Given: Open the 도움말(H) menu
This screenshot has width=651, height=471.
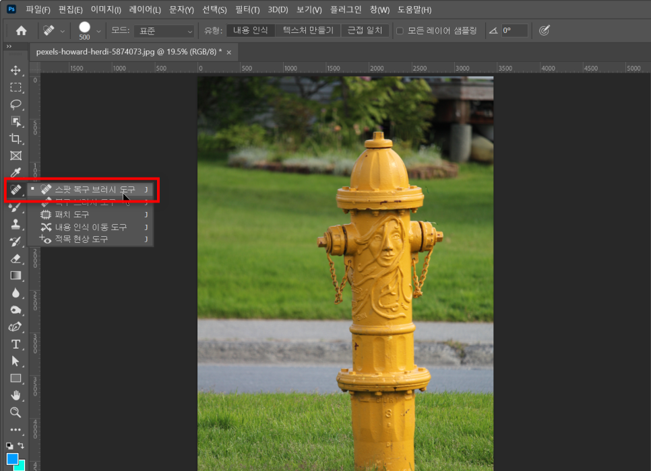Looking at the screenshot, I should pyautogui.click(x=414, y=9).
